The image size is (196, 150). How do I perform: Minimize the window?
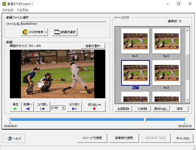coord(167,4)
